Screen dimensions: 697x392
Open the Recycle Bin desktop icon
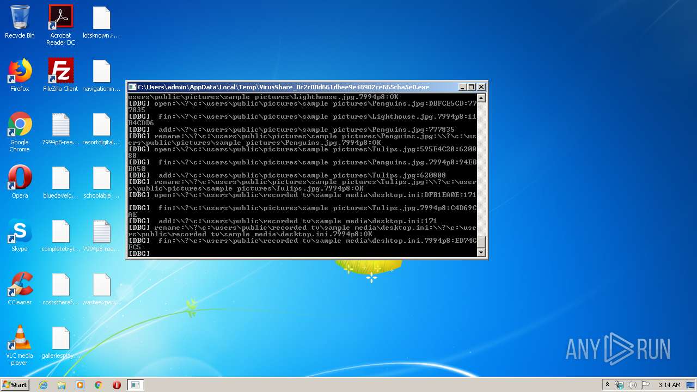[x=20, y=22]
